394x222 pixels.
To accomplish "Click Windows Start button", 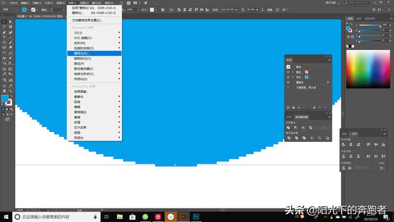I will pyautogui.click(x=6, y=216).
